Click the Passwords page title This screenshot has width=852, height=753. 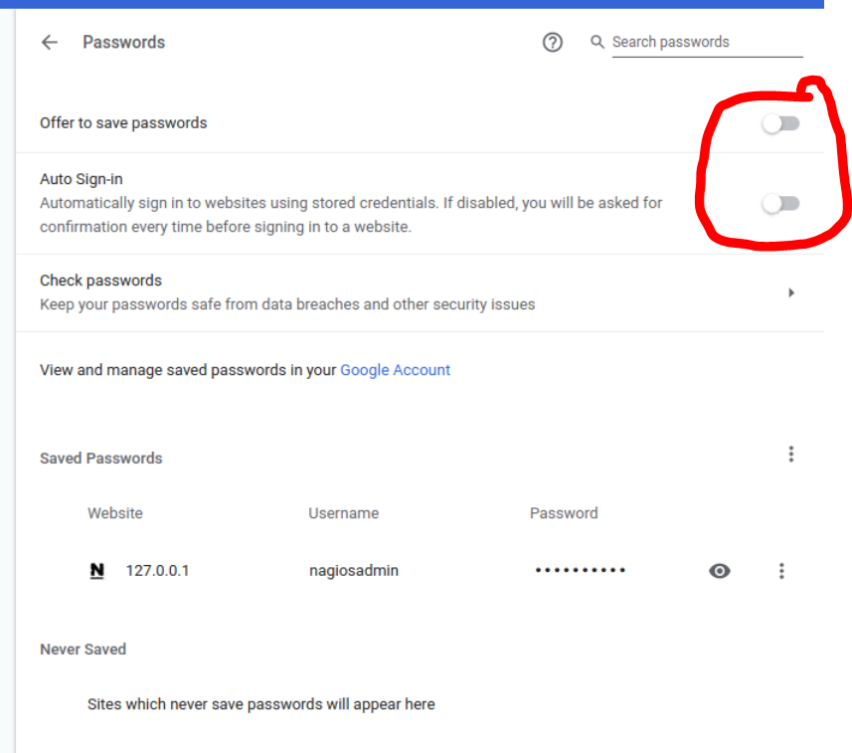coord(123,42)
